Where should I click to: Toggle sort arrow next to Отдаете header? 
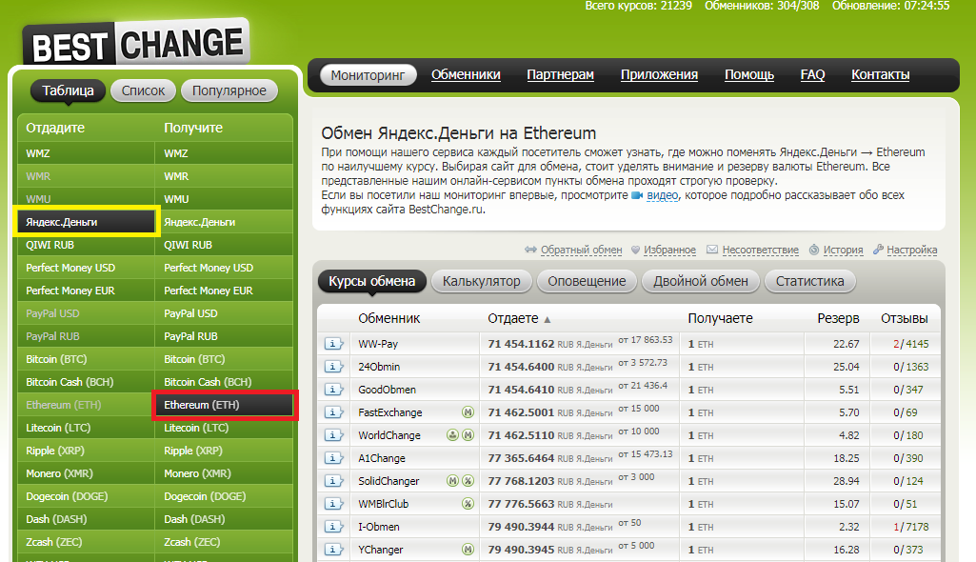coord(548,319)
